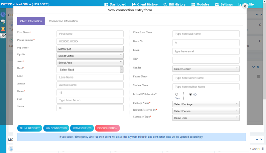Click the ALL NL REQEUST button

point(30,128)
